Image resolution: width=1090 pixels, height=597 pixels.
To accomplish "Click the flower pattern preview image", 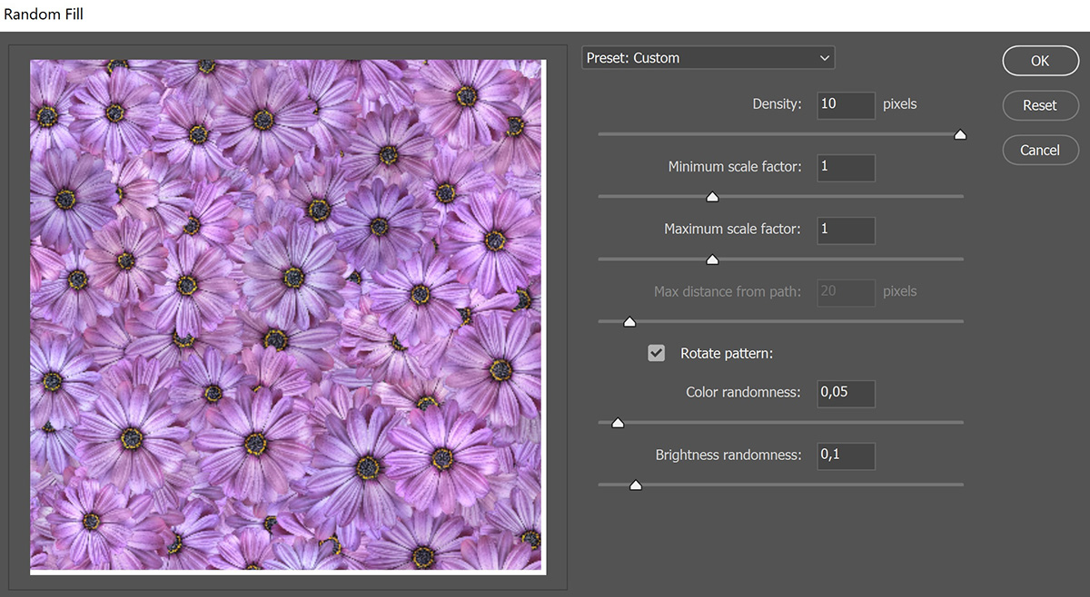I will tap(287, 316).
